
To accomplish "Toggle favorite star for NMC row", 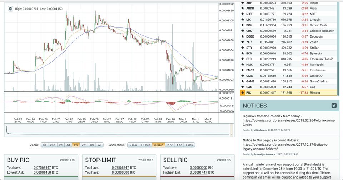I will pyautogui.click(x=242, y=65).
